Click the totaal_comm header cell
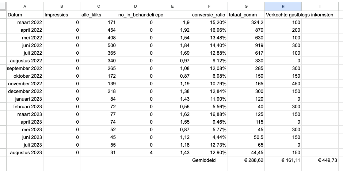The height and width of the screenshot is (171, 343). pyautogui.click(x=246, y=15)
